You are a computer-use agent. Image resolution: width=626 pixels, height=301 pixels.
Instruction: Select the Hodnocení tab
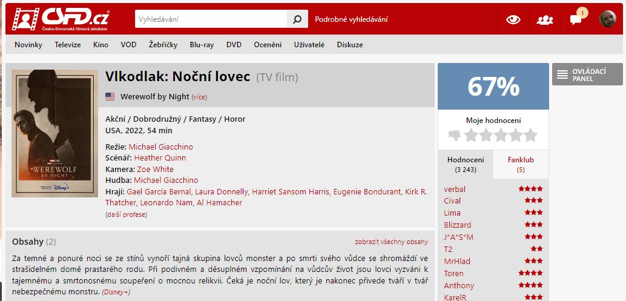[x=466, y=165]
